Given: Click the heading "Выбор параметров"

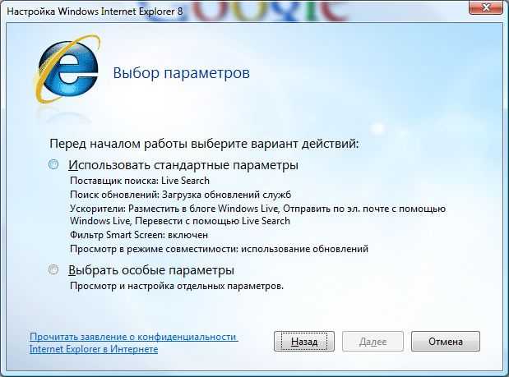Looking at the screenshot, I should coord(182,72).
